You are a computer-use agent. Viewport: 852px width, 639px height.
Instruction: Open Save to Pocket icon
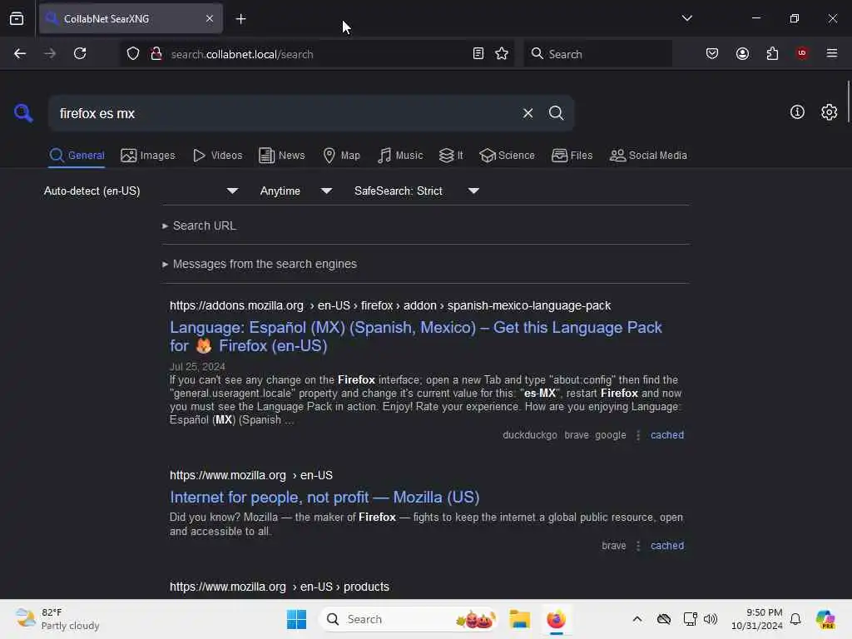point(712,53)
